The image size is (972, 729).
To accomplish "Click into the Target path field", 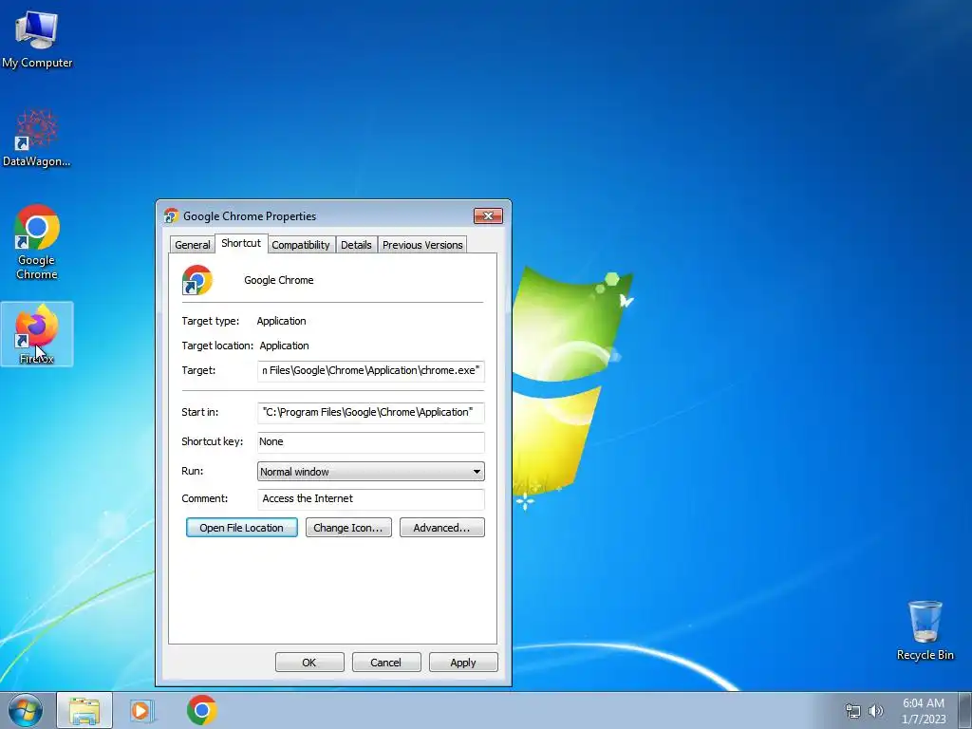I will [x=371, y=371].
